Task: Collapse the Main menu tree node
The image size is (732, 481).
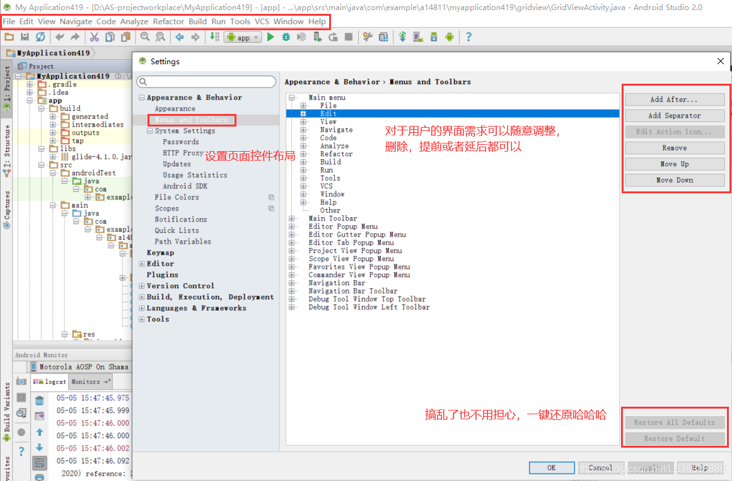Action: coord(292,98)
